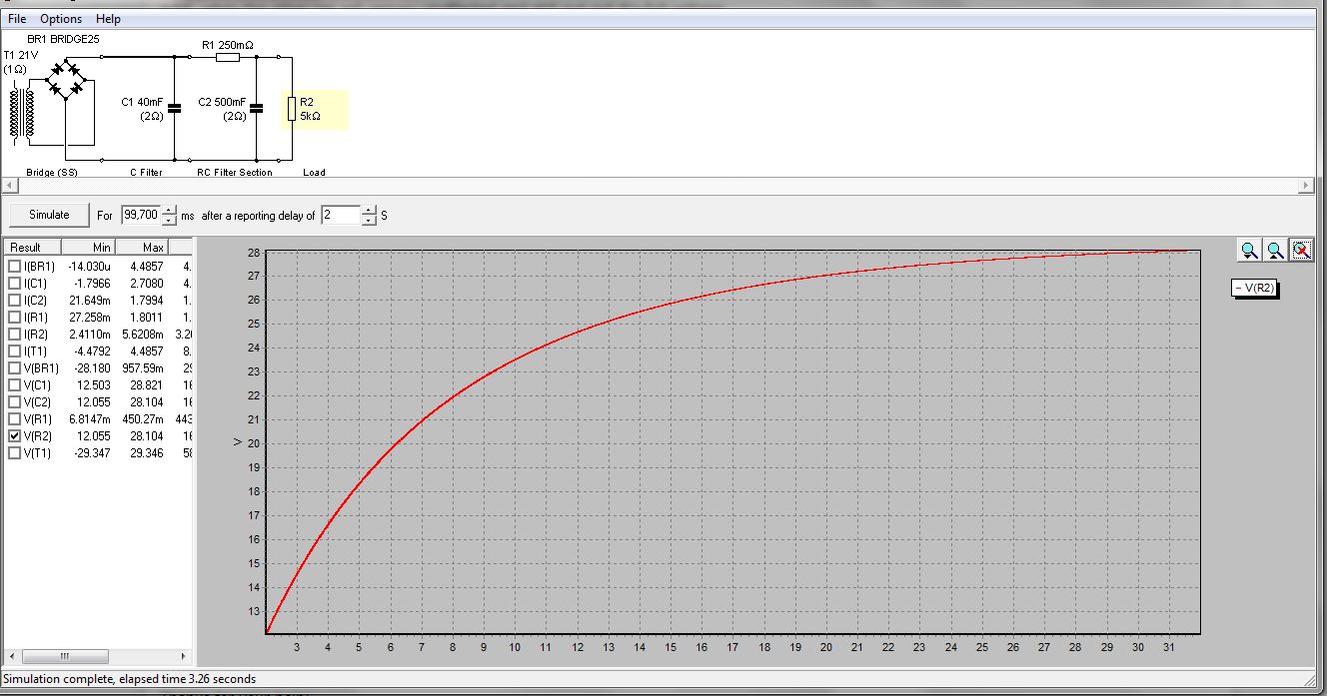Viewport: 1327px width, 696px height.
Task: Click the "C Filter" section label
Action: [146, 172]
